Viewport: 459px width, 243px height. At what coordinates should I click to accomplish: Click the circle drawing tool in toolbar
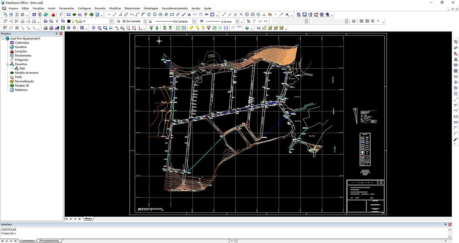pyautogui.click(x=149, y=15)
